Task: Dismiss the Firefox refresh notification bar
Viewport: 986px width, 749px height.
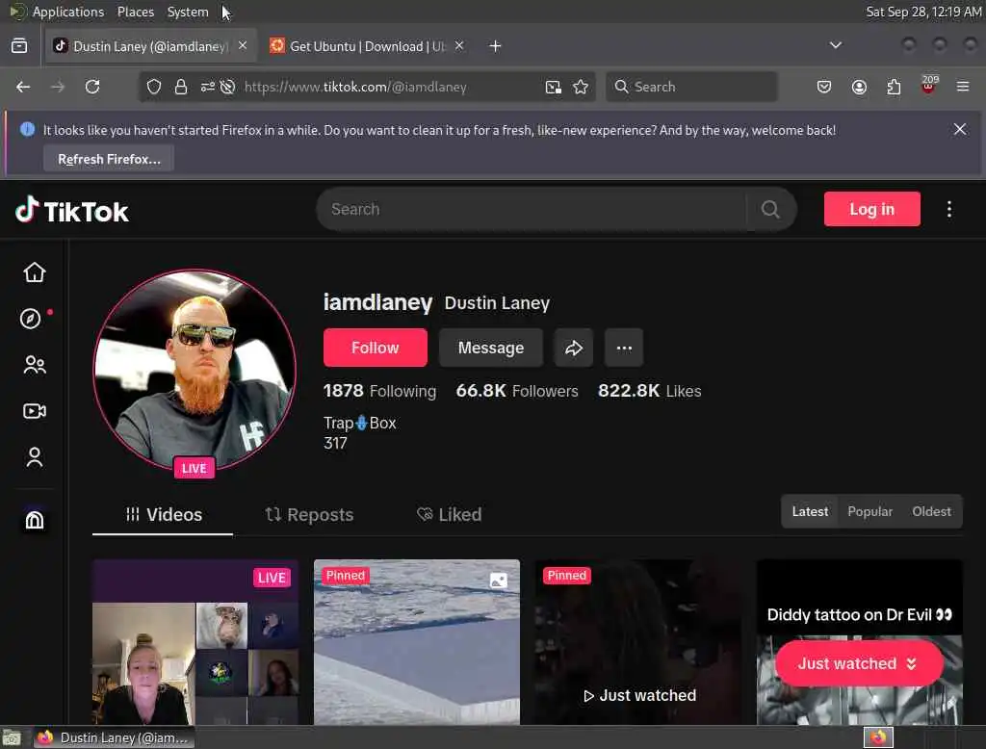Action: click(960, 130)
